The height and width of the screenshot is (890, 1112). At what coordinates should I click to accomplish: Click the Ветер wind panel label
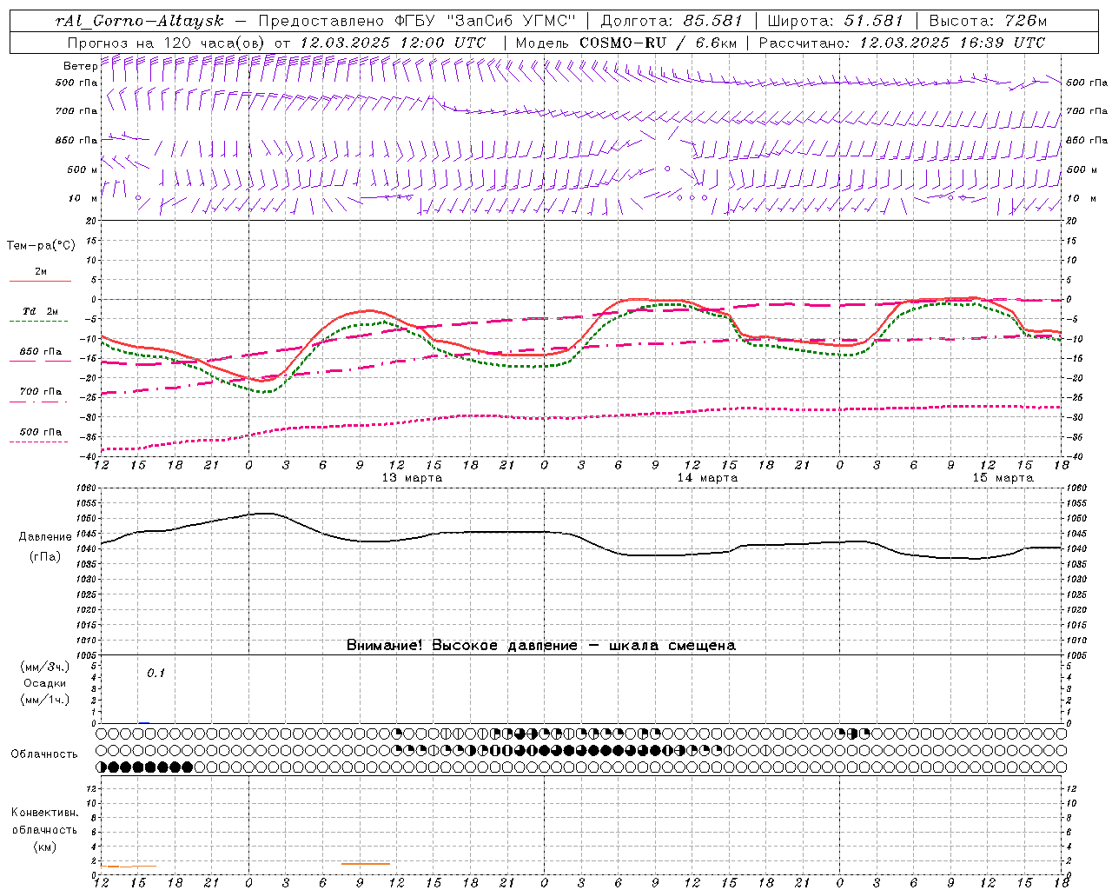80,66
